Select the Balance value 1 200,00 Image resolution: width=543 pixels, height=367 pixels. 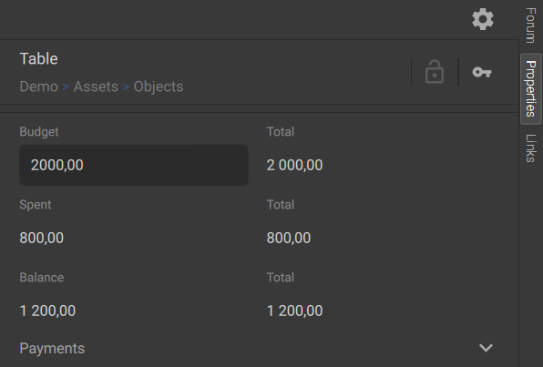coord(47,311)
